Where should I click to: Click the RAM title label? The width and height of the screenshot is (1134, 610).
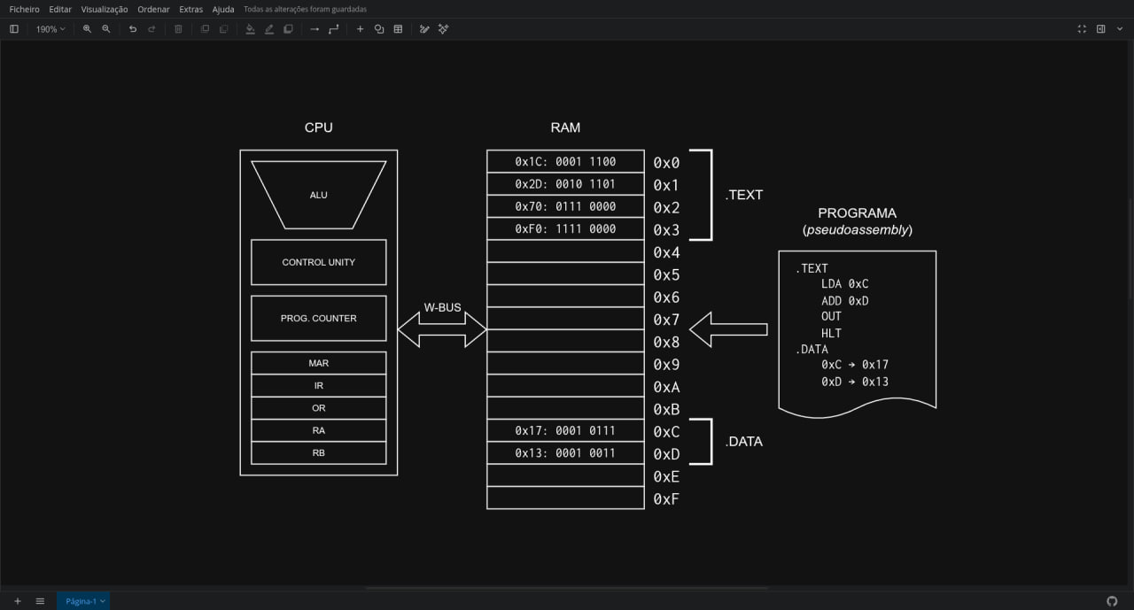click(x=565, y=127)
